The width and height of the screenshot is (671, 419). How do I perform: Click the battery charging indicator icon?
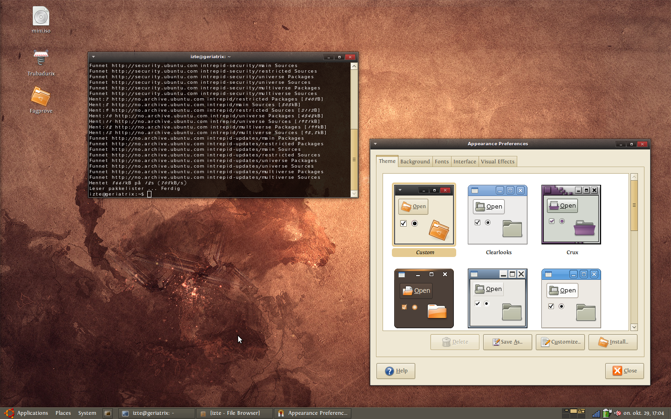tap(607, 413)
